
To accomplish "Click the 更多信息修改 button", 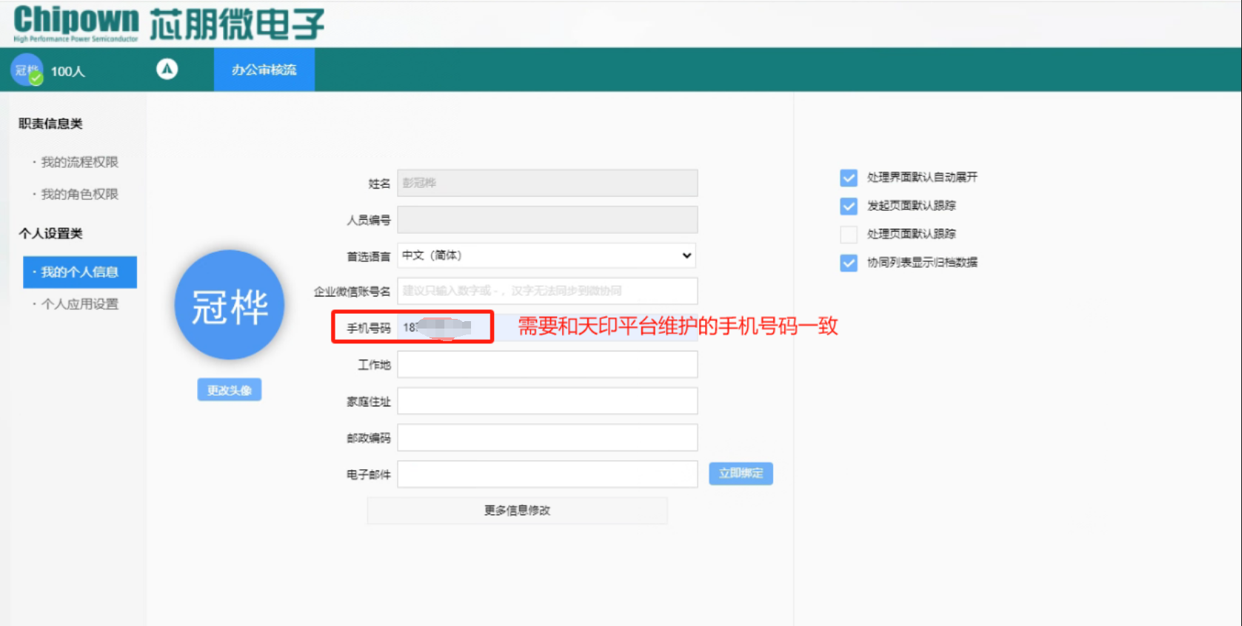I will 517,511.
